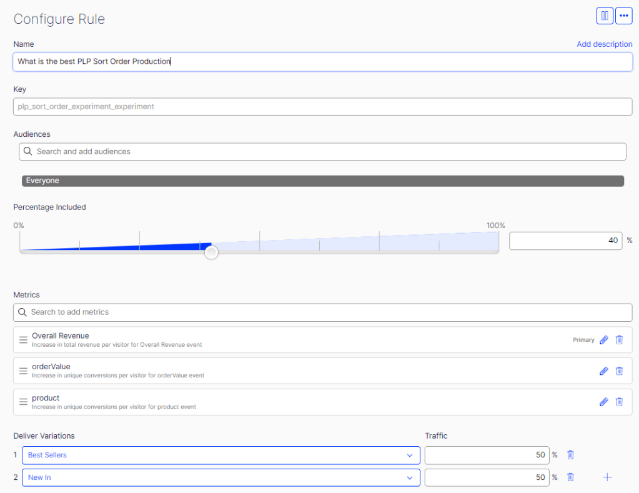Expand the New In variation dropdown

coord(220,477)
